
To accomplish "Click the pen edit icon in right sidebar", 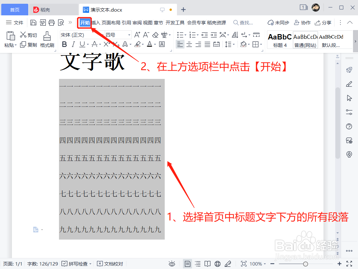I will pos(349,84).
